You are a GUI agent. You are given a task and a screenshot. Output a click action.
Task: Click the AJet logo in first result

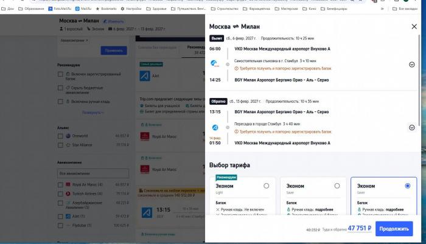pyautogui.click(x=145, y=76)
